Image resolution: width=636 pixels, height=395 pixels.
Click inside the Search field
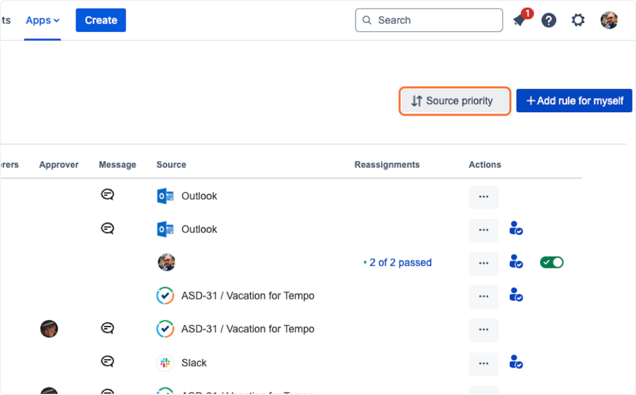click(433, 21)
